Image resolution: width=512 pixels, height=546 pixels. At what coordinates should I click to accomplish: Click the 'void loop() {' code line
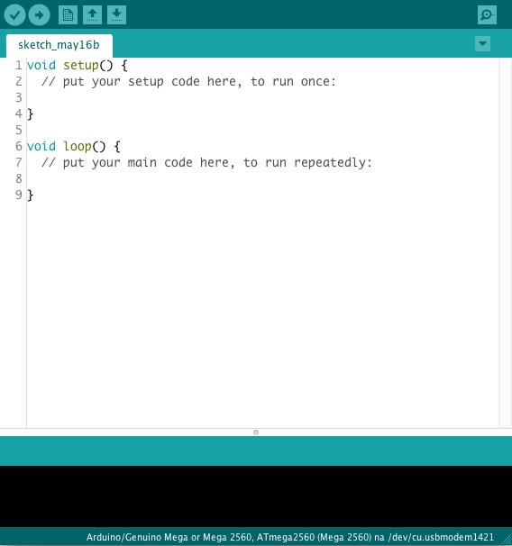74,146
